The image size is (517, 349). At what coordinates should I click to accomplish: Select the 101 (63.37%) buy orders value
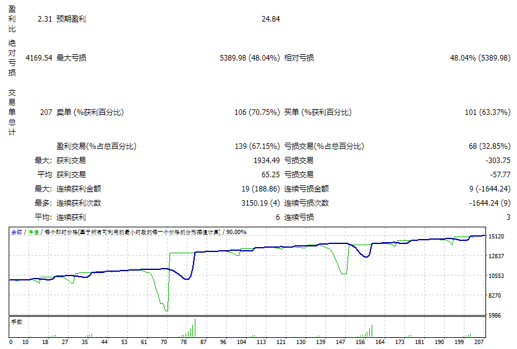tap(487, 112)
